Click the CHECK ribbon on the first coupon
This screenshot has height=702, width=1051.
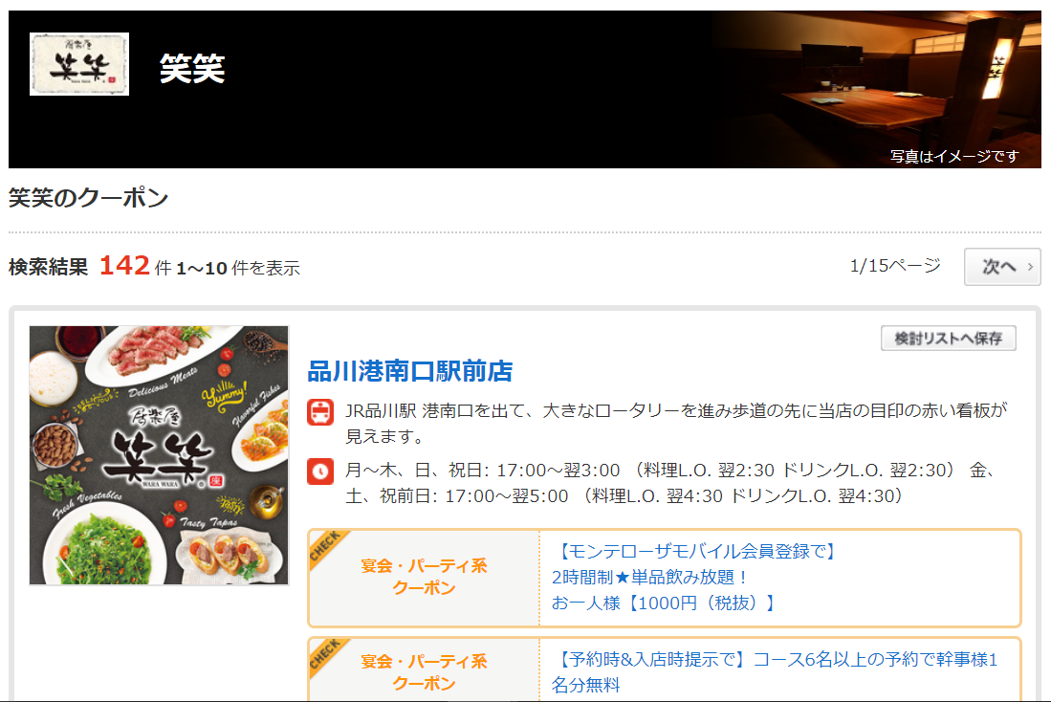[x=326, y=546]
